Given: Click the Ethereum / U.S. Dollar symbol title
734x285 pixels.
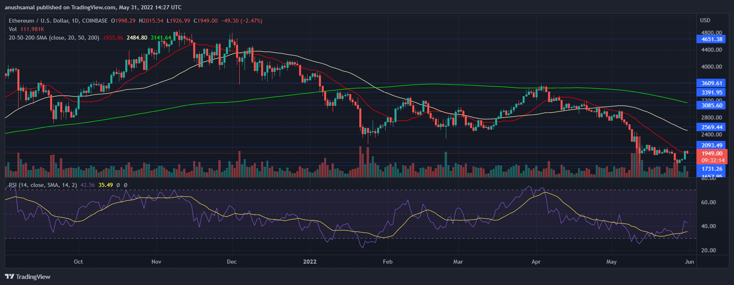Looking at the screenshot, I should [x=58, y=21].
